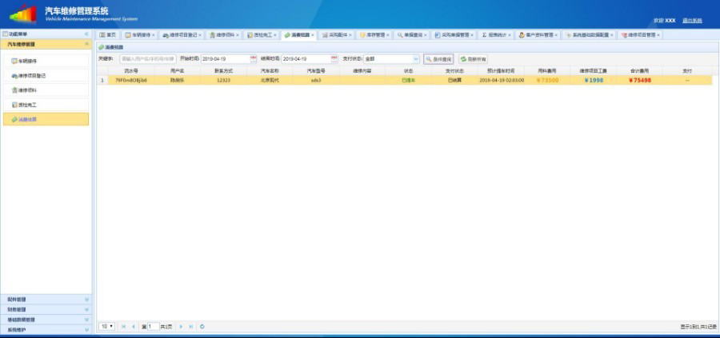720x338 pixels.
Task: Collapse the 功能菜单 sidebar panel
Action: pyautogui.click(x=86, y=34)
